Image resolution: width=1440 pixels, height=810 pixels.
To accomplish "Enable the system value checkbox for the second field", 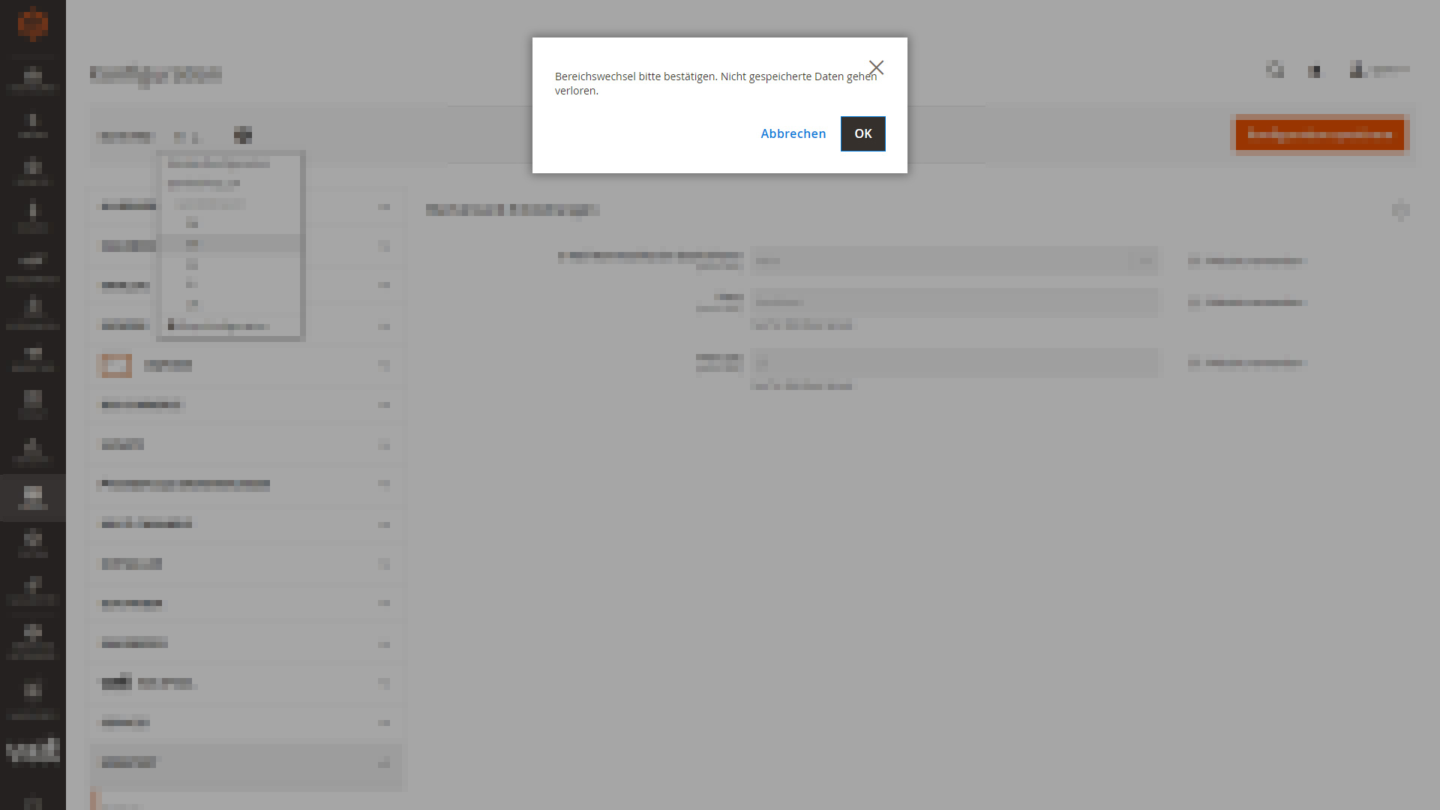I will [1195, 303].
